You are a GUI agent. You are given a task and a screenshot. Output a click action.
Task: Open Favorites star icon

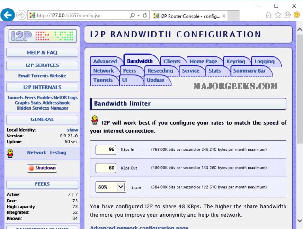tap(278, 15)
